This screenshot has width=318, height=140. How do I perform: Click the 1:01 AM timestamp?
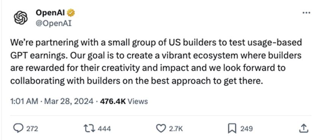[x=24, y=101]
